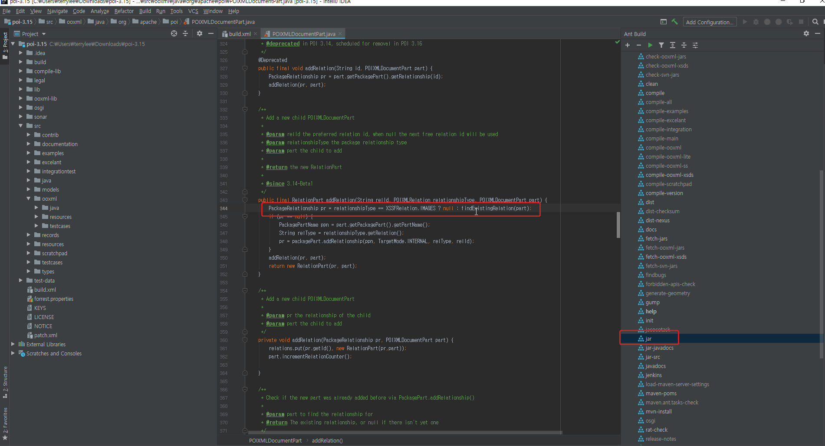This screenshot has width=825, height=446.
Task: Expand Scratches and Consoles node
Action: tap(13, 353)
